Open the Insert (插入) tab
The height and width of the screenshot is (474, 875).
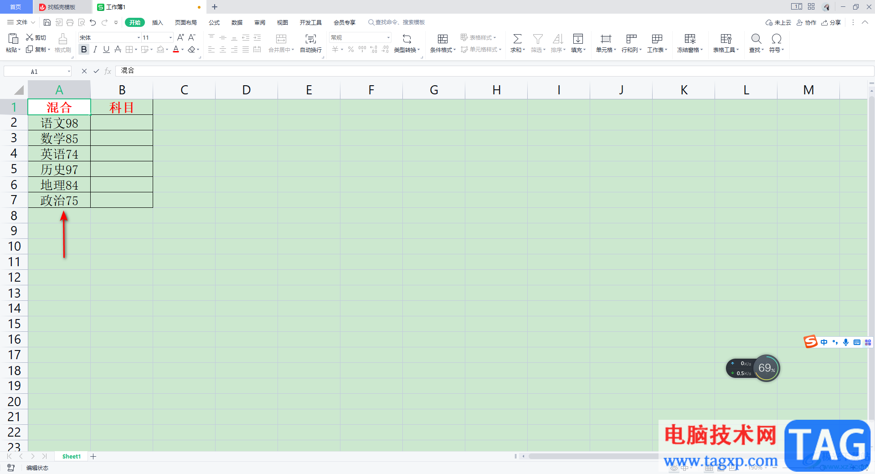[x=157, y=22]
